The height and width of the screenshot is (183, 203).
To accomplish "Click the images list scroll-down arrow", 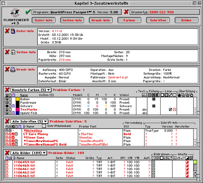I will pyautogui.click(x=195, y=176).
